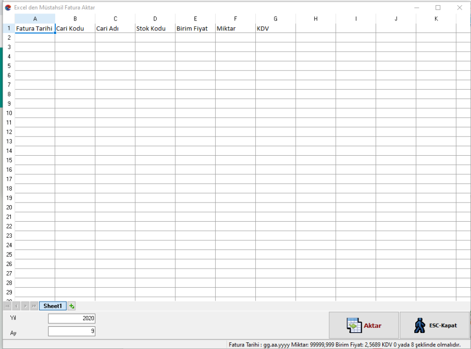Click the Fatura Tarihi format hint in status bar
Image resolution: width=471 pixels, height=349 pixels.
[x=345, y=345]
